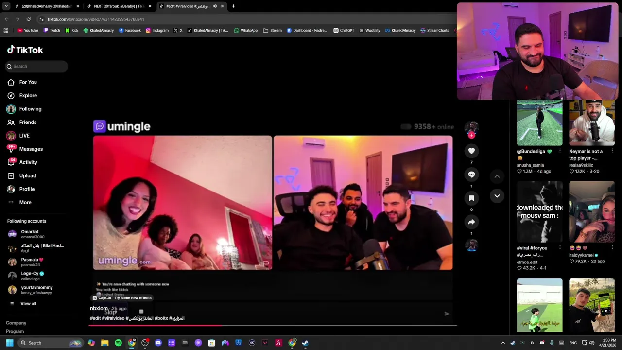Open Discord from the taskbar
This screenshot has width=622, height=350.
(x=158, y=343)
